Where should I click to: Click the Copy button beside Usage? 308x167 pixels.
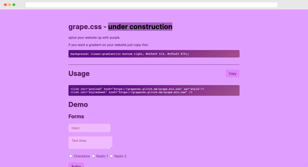point(232,74)
